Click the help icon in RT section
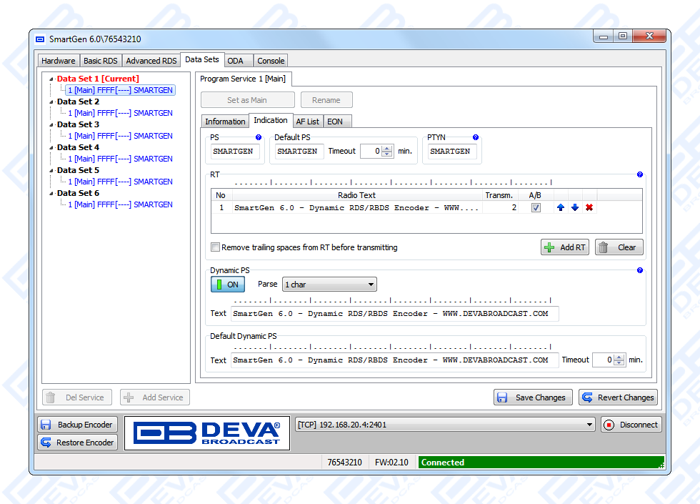Screen dimensions: 700x504 point(639,174)
